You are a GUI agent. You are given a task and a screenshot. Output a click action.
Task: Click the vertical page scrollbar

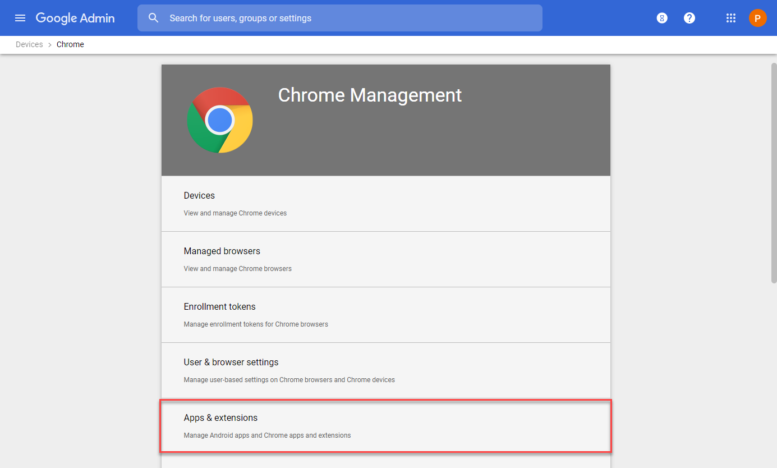pyautogui.click(x=773, y=173)
